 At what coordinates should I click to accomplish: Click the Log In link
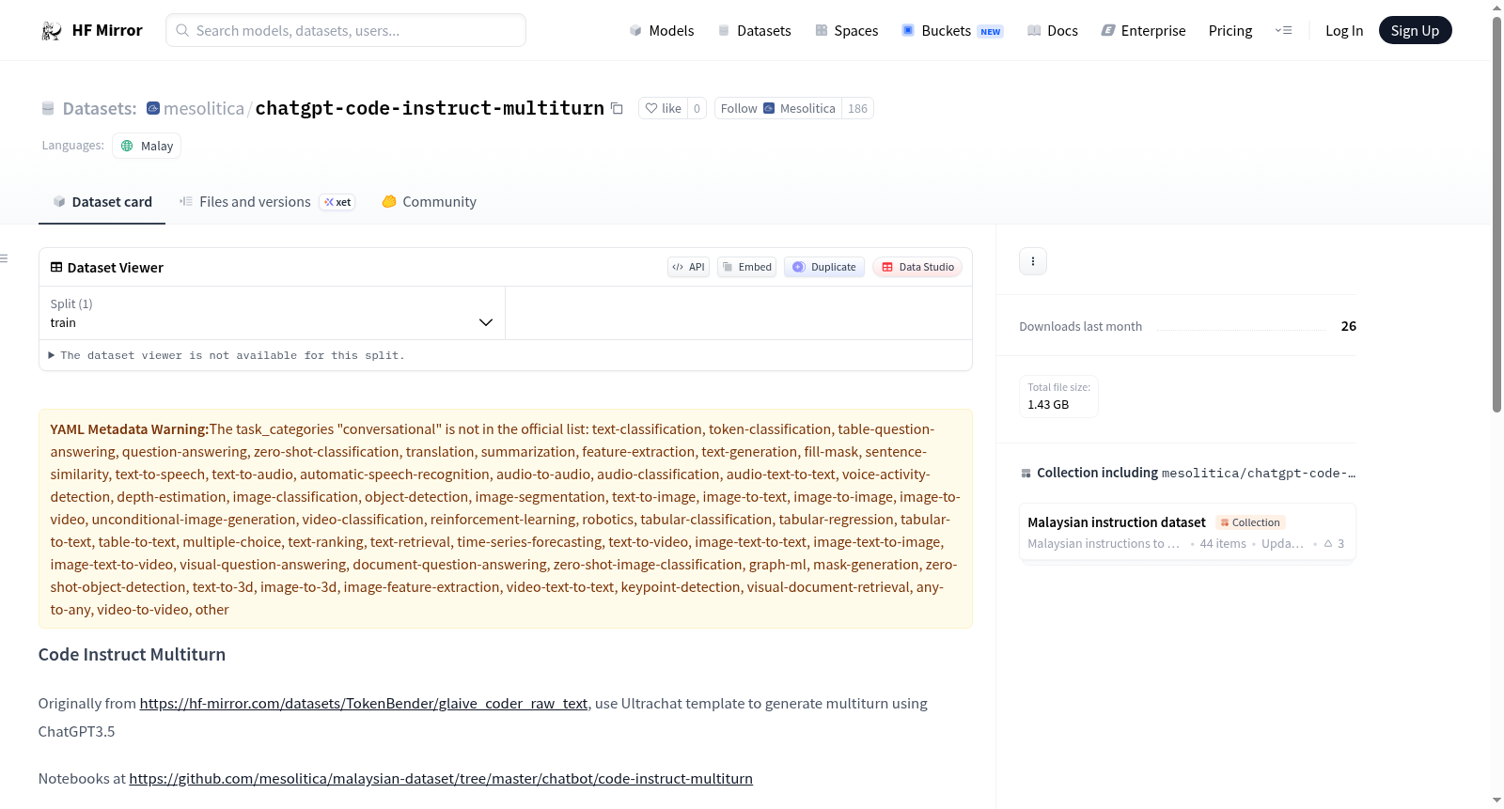pos(1344,30)
